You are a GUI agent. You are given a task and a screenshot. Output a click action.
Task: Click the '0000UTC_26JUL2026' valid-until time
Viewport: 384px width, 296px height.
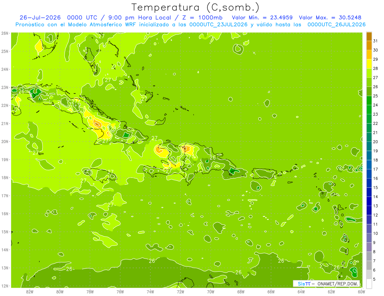click(336, 25)
